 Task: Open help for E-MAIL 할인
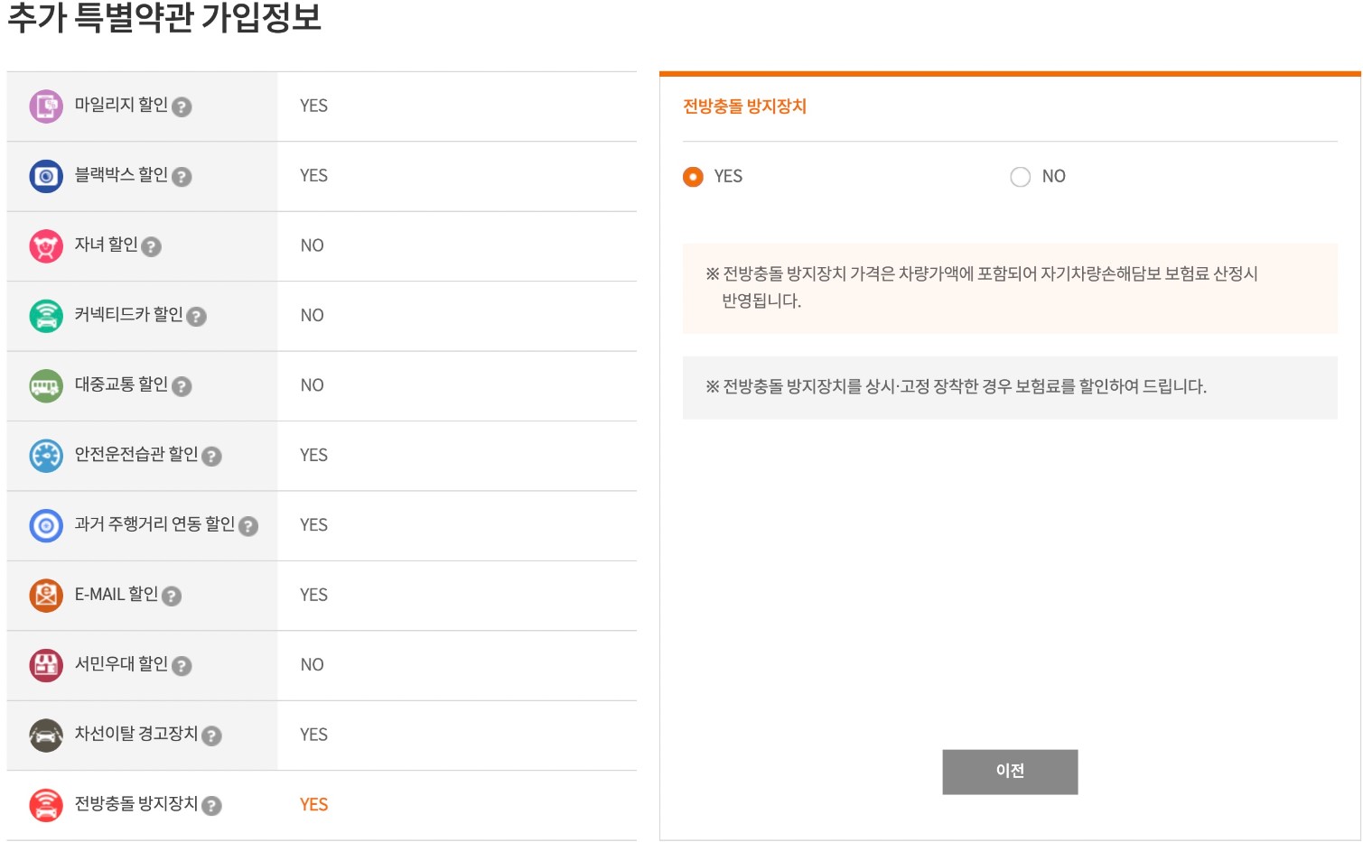click(x=172, y=596)
